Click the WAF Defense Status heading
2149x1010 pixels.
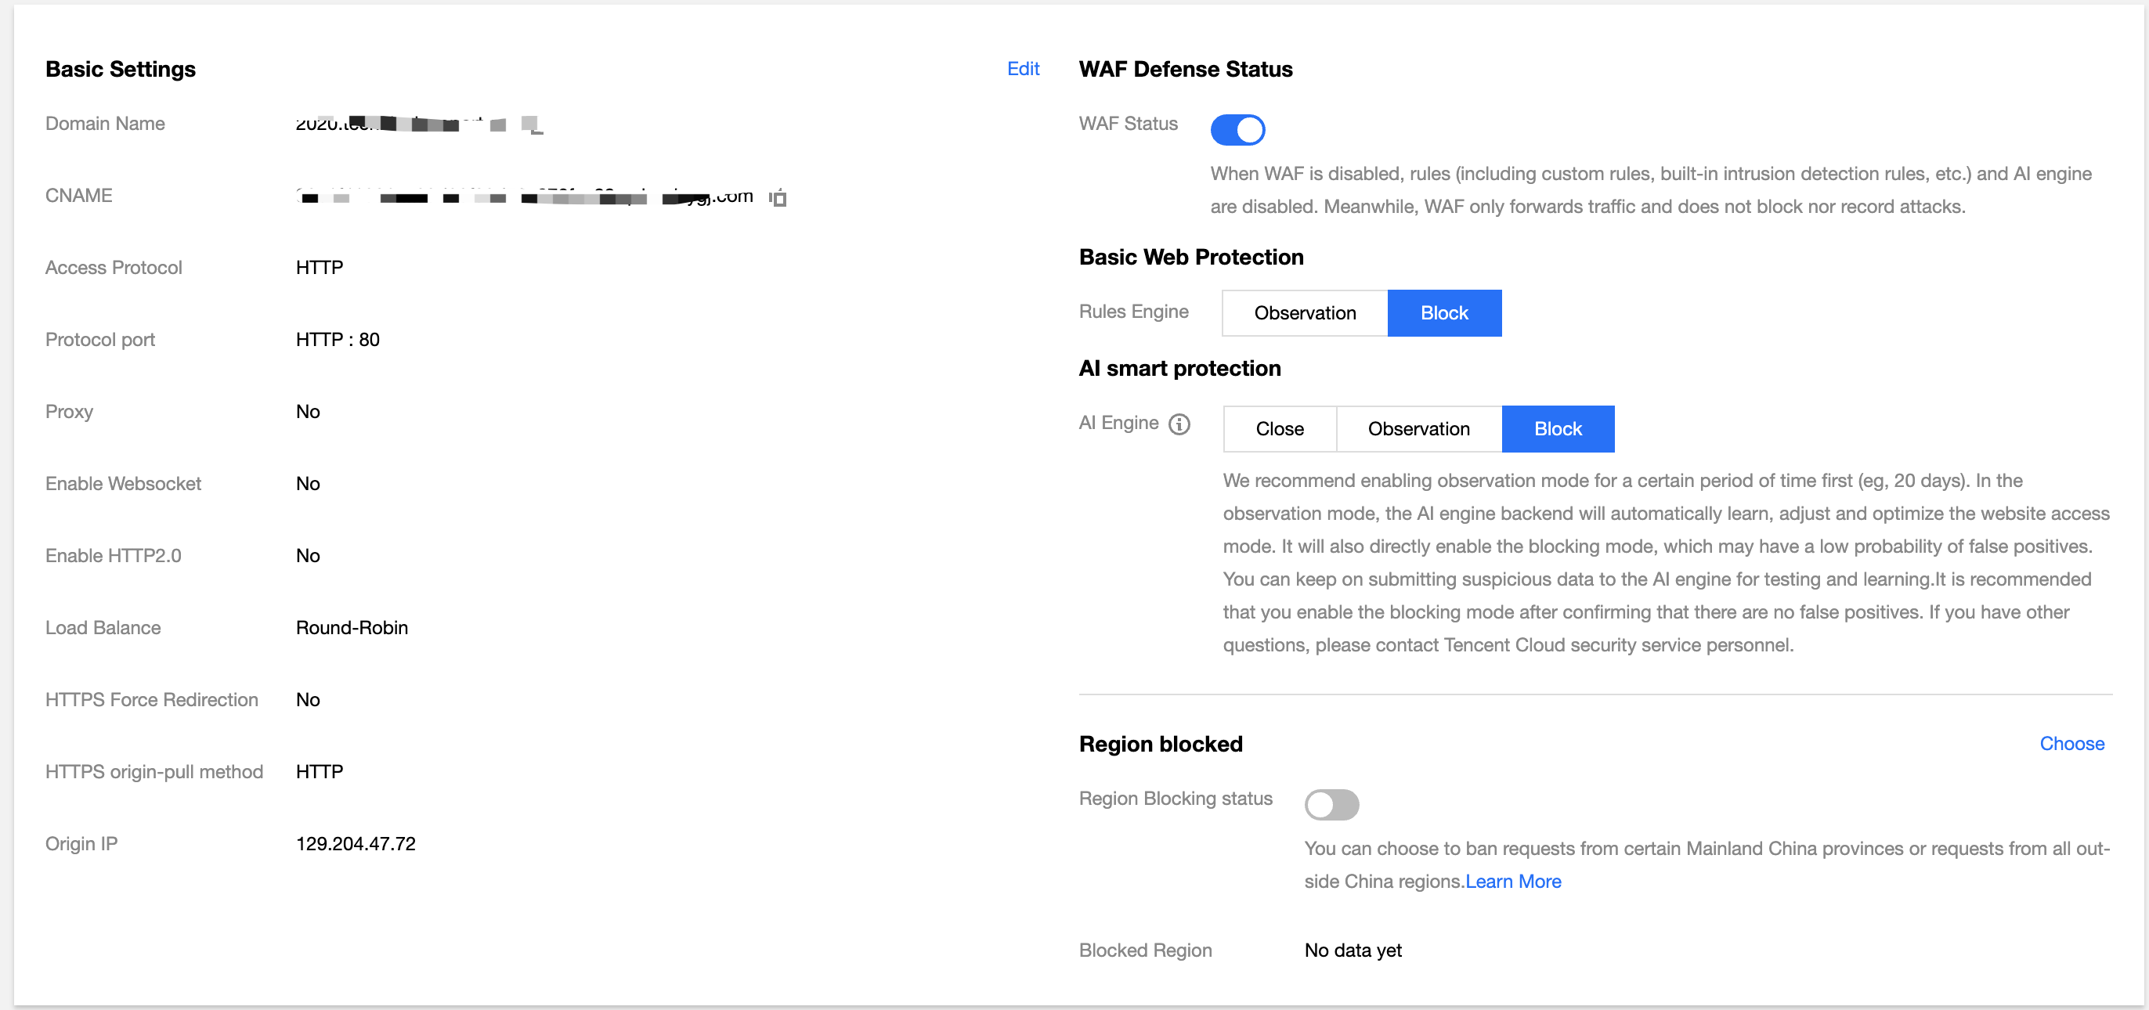tap(1186, 69)
